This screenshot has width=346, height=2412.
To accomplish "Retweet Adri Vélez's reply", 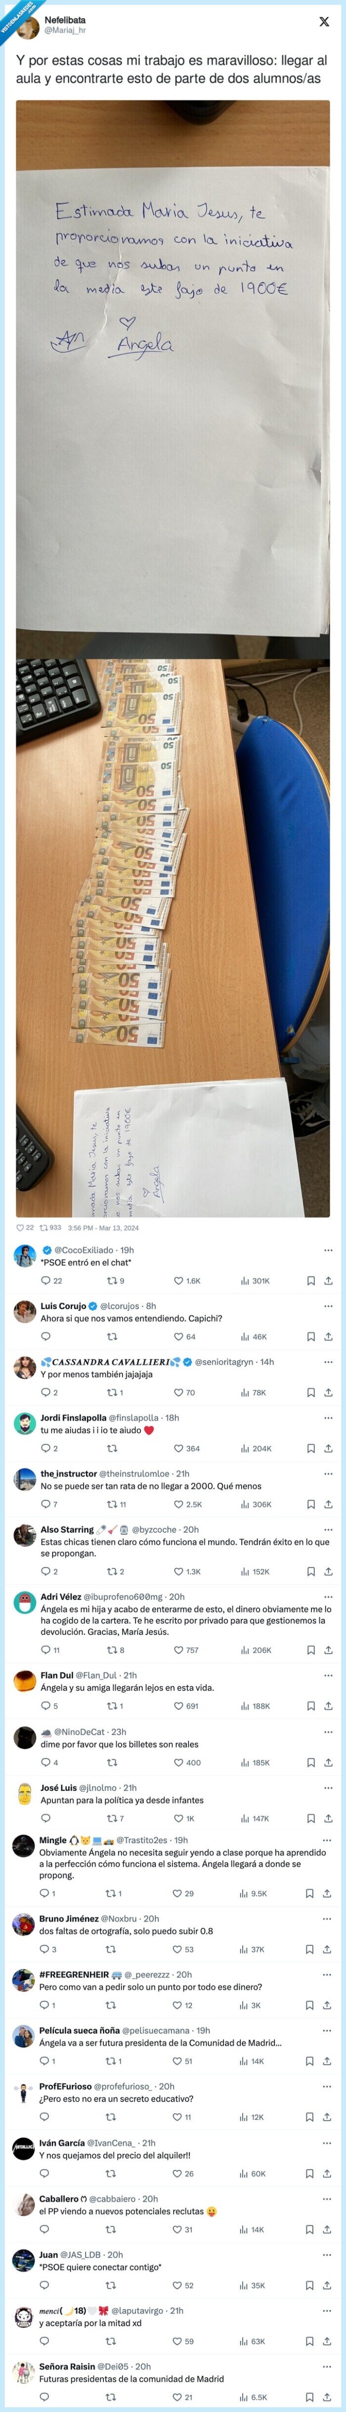I will pyautogui.click(x=111, y=1651).
